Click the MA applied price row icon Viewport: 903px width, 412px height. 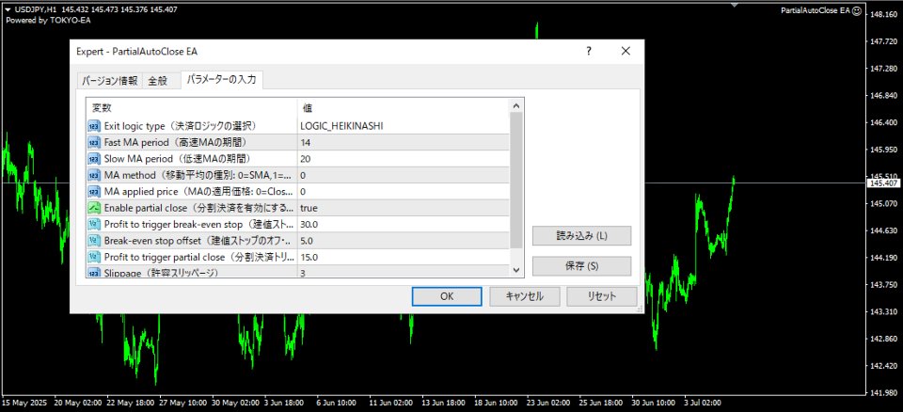pyautogui.click(x=94, y=191)
